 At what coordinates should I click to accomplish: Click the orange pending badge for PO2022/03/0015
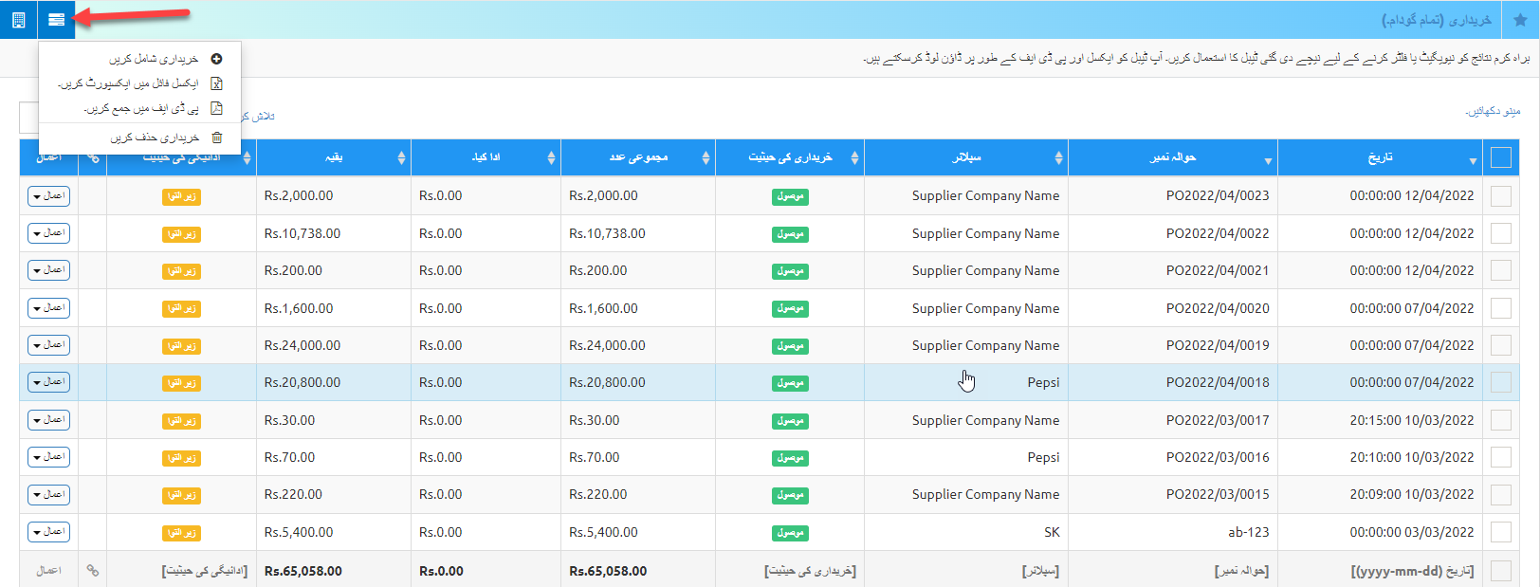tap(181, 495)
